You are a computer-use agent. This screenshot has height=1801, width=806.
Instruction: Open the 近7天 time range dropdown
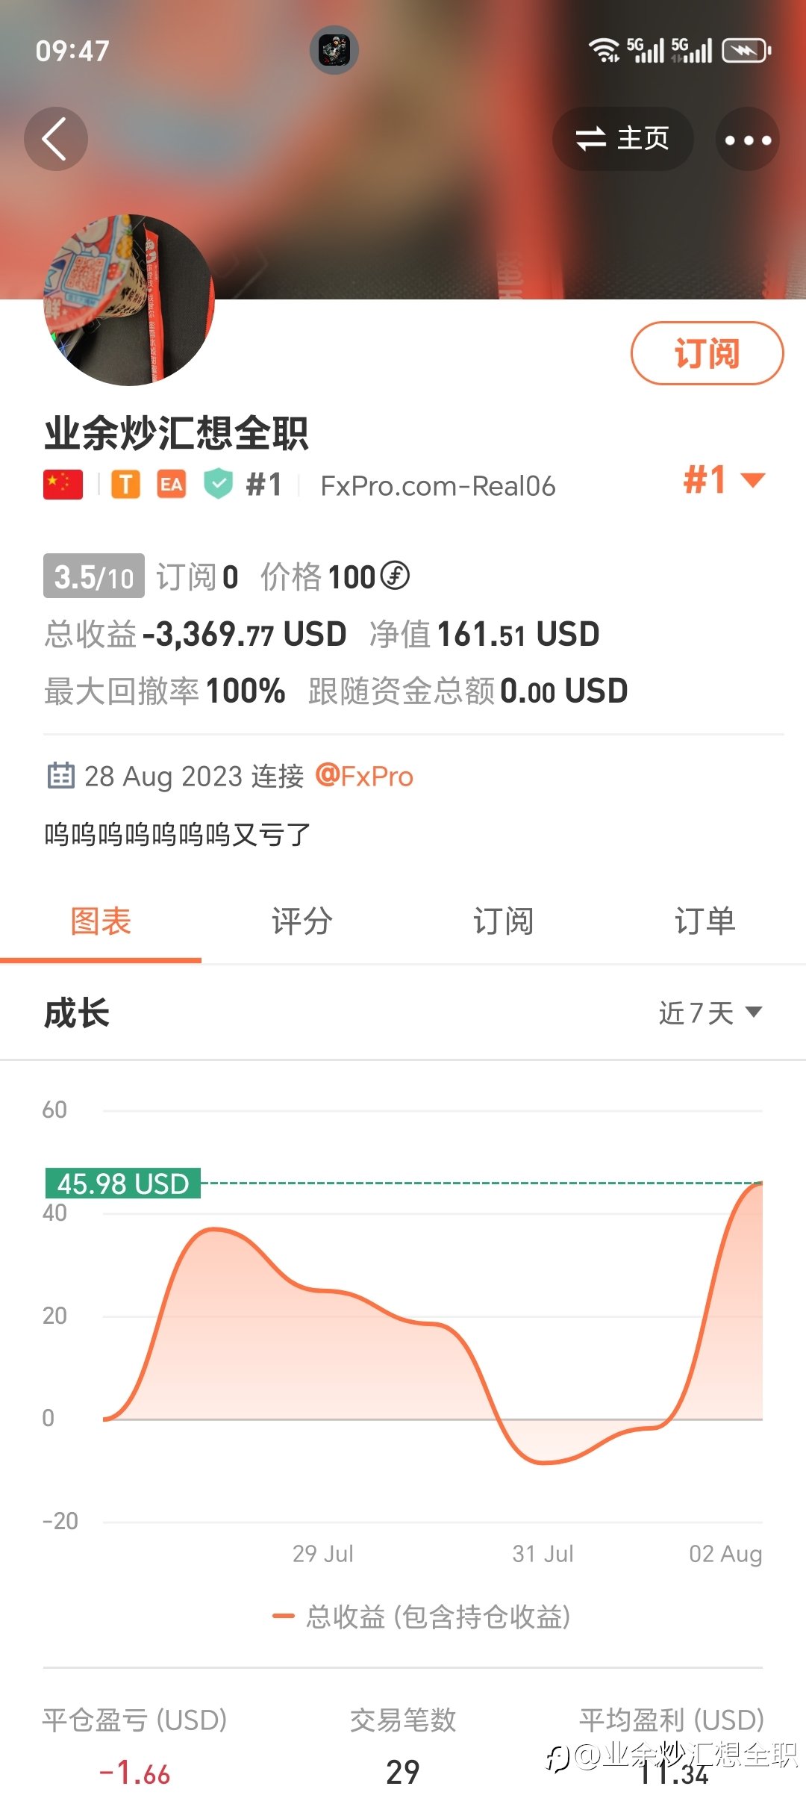click(710, 1013)
